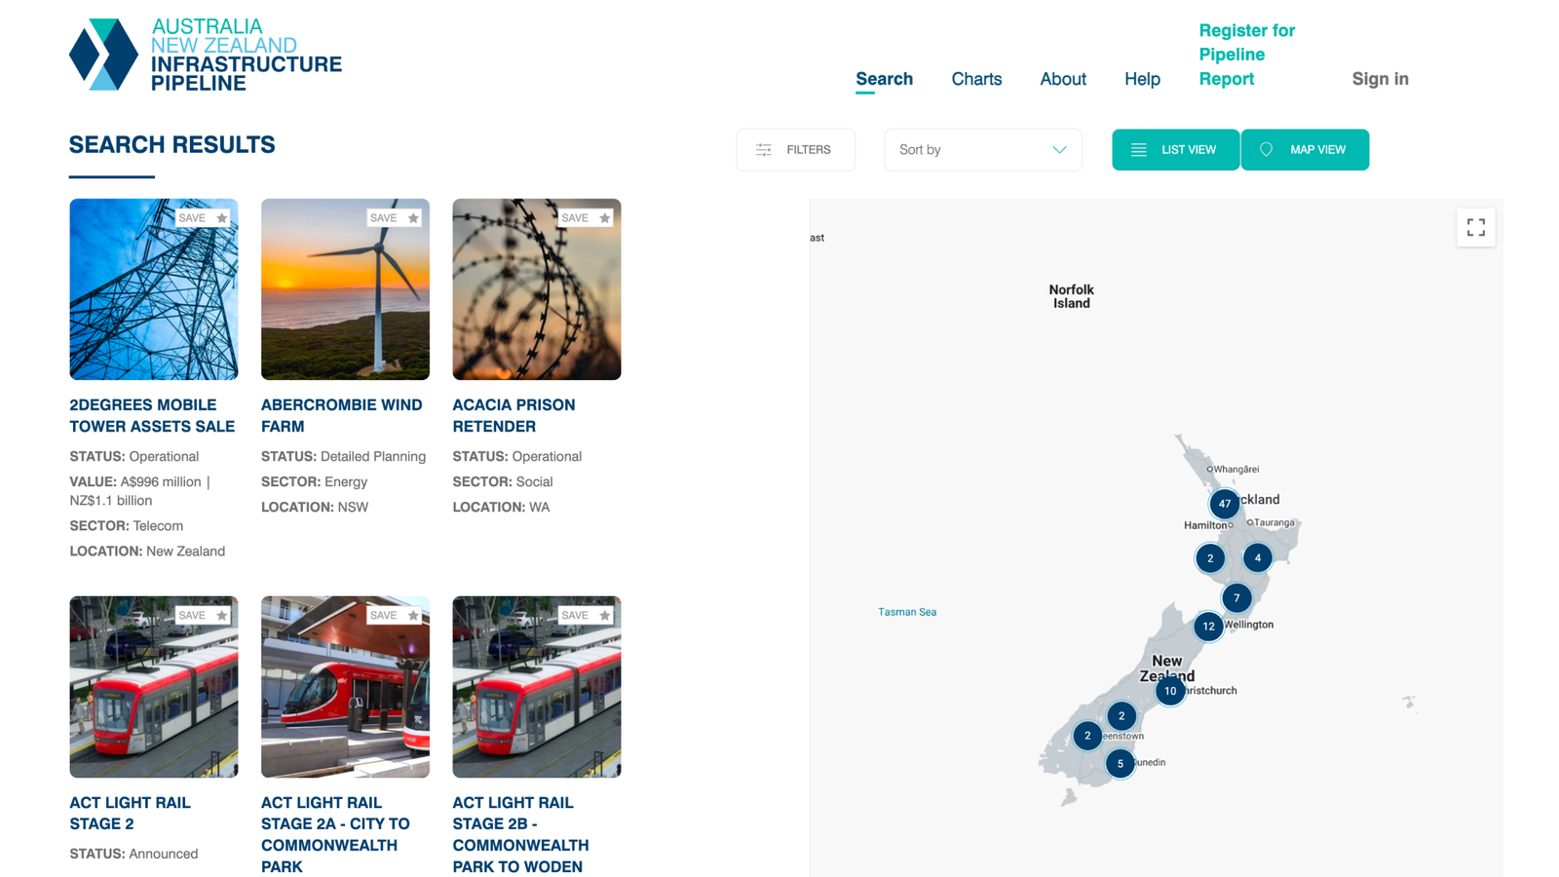The height and width of the screenshot is (877, 1559).
Task: Click the map cluster marker 4
Action: tap(1258, 558)
